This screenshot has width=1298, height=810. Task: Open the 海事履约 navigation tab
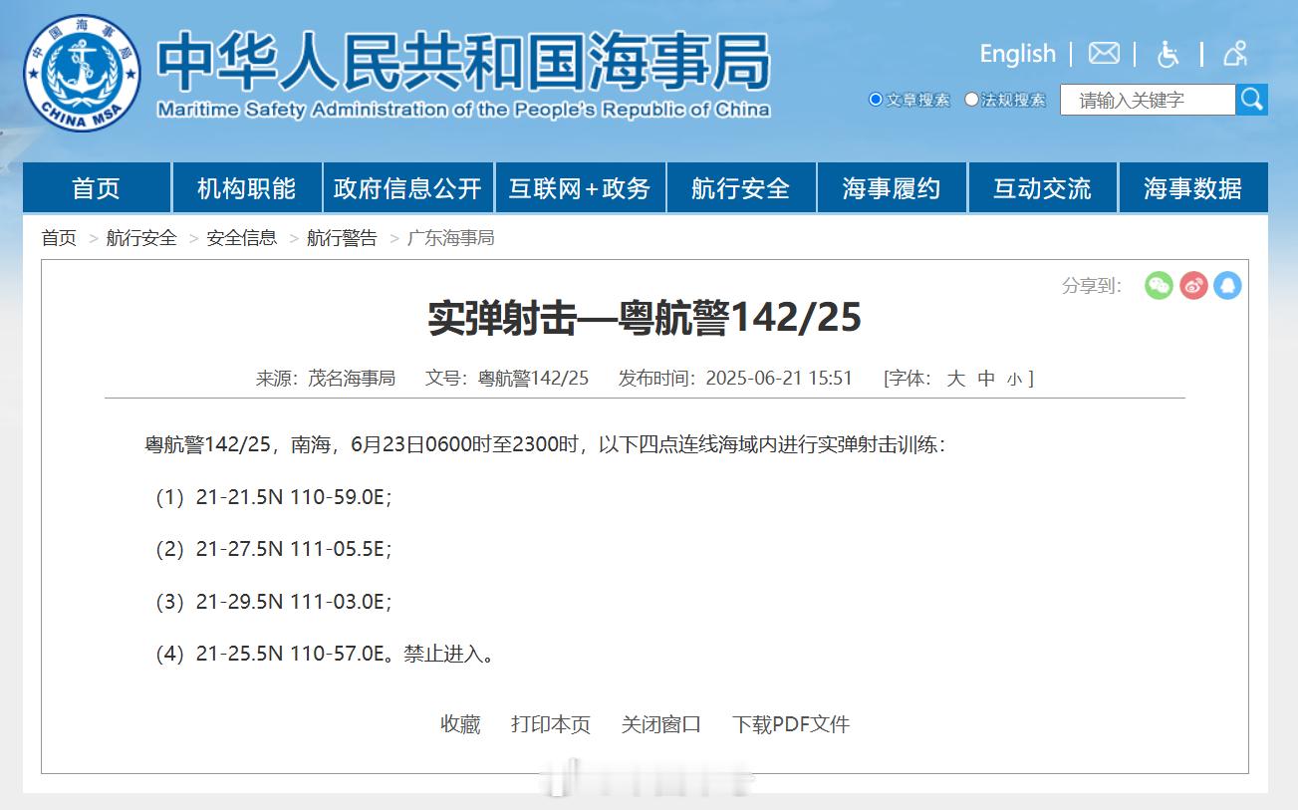[892, 187]
